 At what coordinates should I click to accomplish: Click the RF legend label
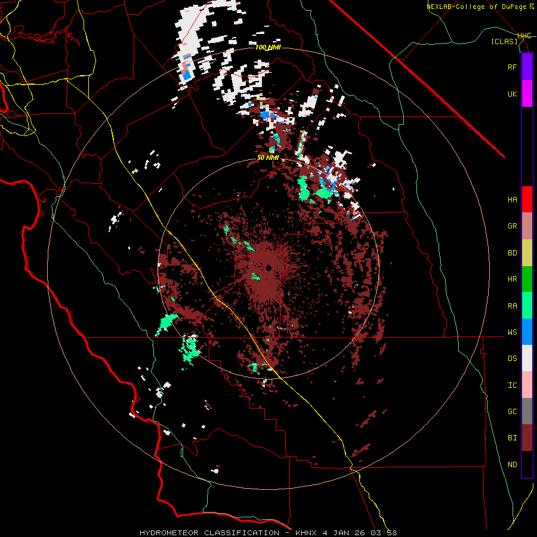[x=512, y=67]
